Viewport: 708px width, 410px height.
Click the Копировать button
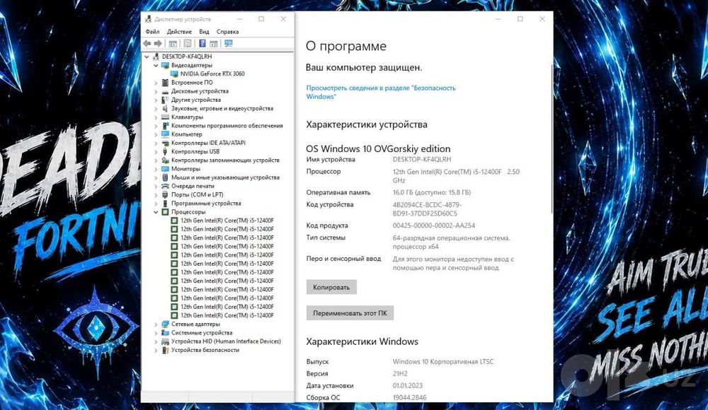331,287
